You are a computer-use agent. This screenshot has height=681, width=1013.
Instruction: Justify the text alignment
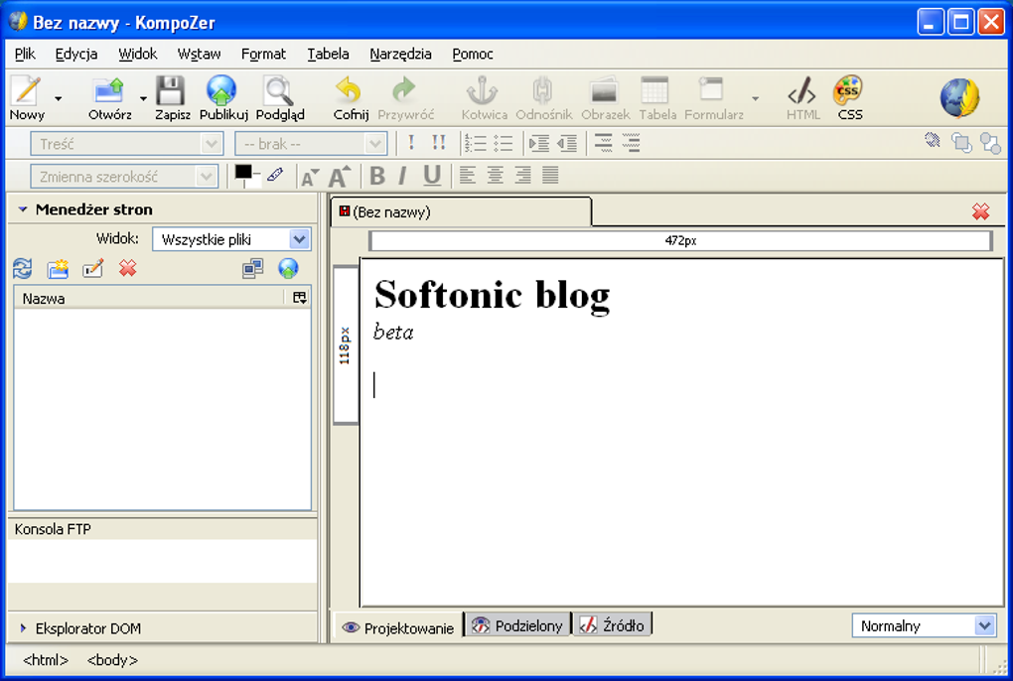pos(550,175)
